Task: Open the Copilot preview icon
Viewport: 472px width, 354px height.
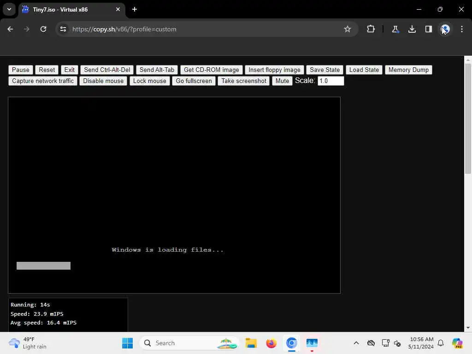Action: pos(457,343)
